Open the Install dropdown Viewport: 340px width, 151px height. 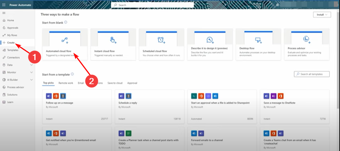coord(322,15)
